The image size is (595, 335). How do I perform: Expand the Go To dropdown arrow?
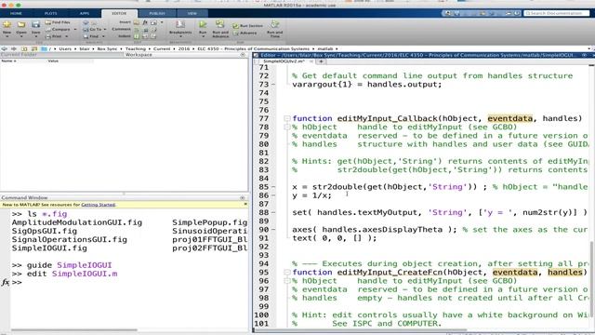pos(105,29)
